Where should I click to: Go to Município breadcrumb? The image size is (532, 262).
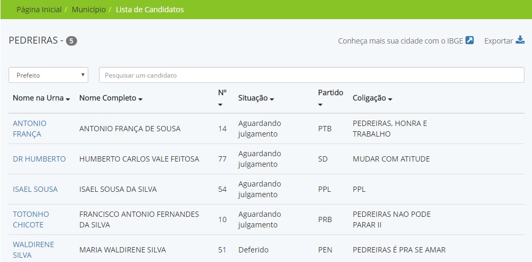coord(88,10)
